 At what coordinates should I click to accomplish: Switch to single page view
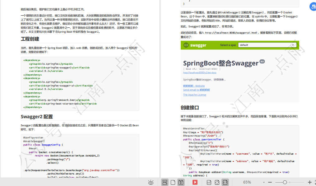click(173, 182)
